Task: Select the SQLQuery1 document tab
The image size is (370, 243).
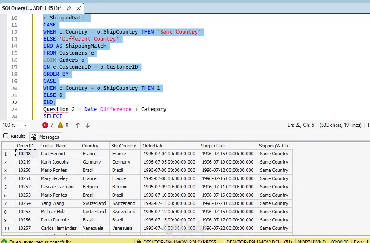Action: (31, 8)
